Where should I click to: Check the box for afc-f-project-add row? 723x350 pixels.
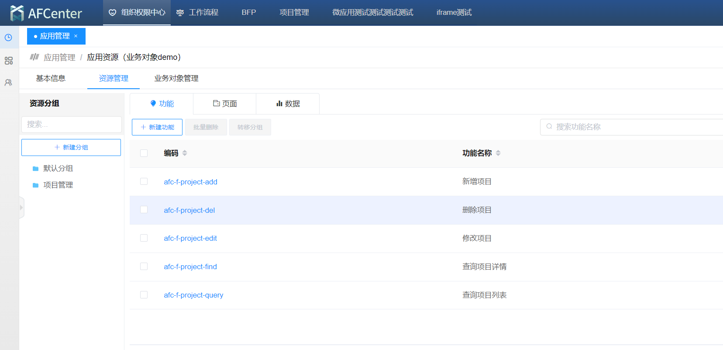[x=144, y=181]
